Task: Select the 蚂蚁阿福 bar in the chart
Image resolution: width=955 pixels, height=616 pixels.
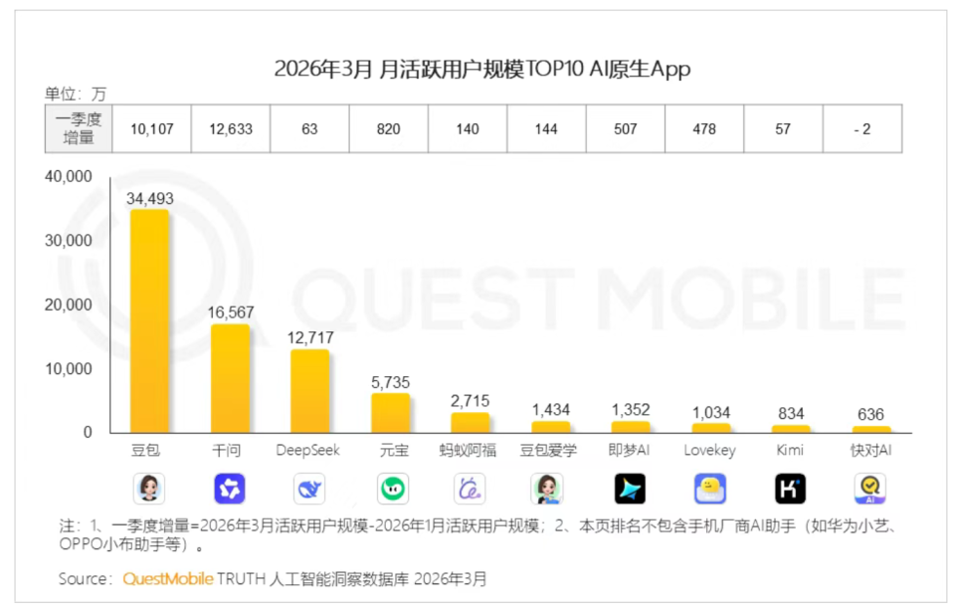Action: point(471,423)
